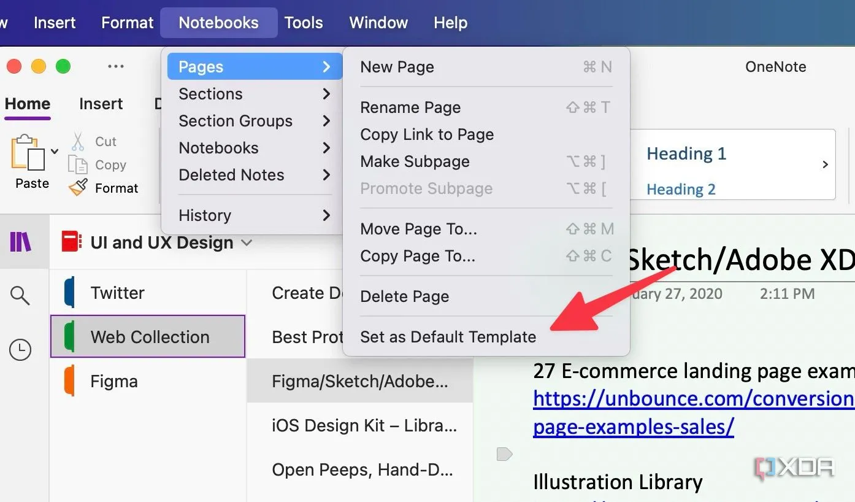Open the Insert menu in the menu bar
This screenshot has height=502, width=855.
click(55, 23)
